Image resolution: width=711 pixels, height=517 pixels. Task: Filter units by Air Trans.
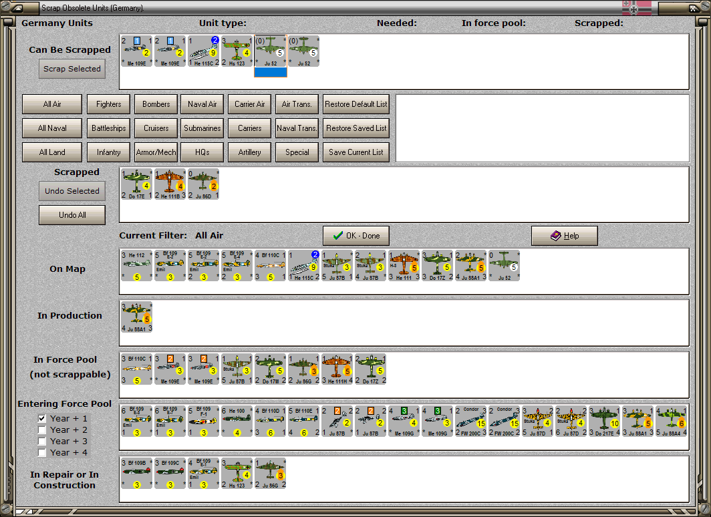pos(297,104)
